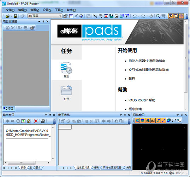
Task: Open the 查看(V) menu
Action: click(35, 10)
